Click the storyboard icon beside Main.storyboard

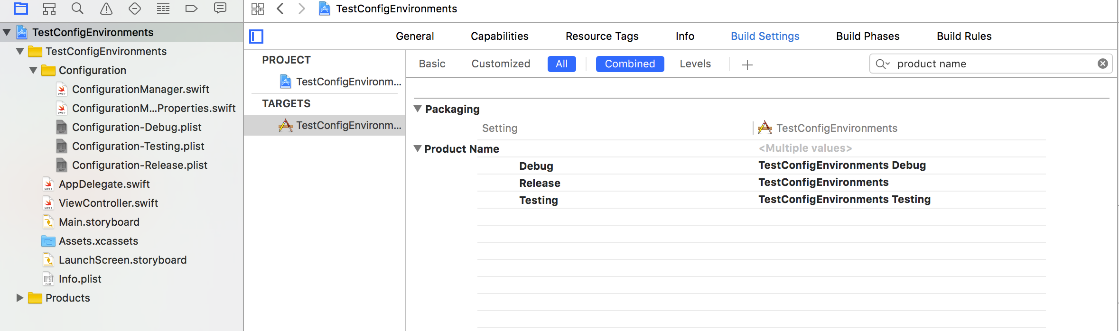[48, 222]
